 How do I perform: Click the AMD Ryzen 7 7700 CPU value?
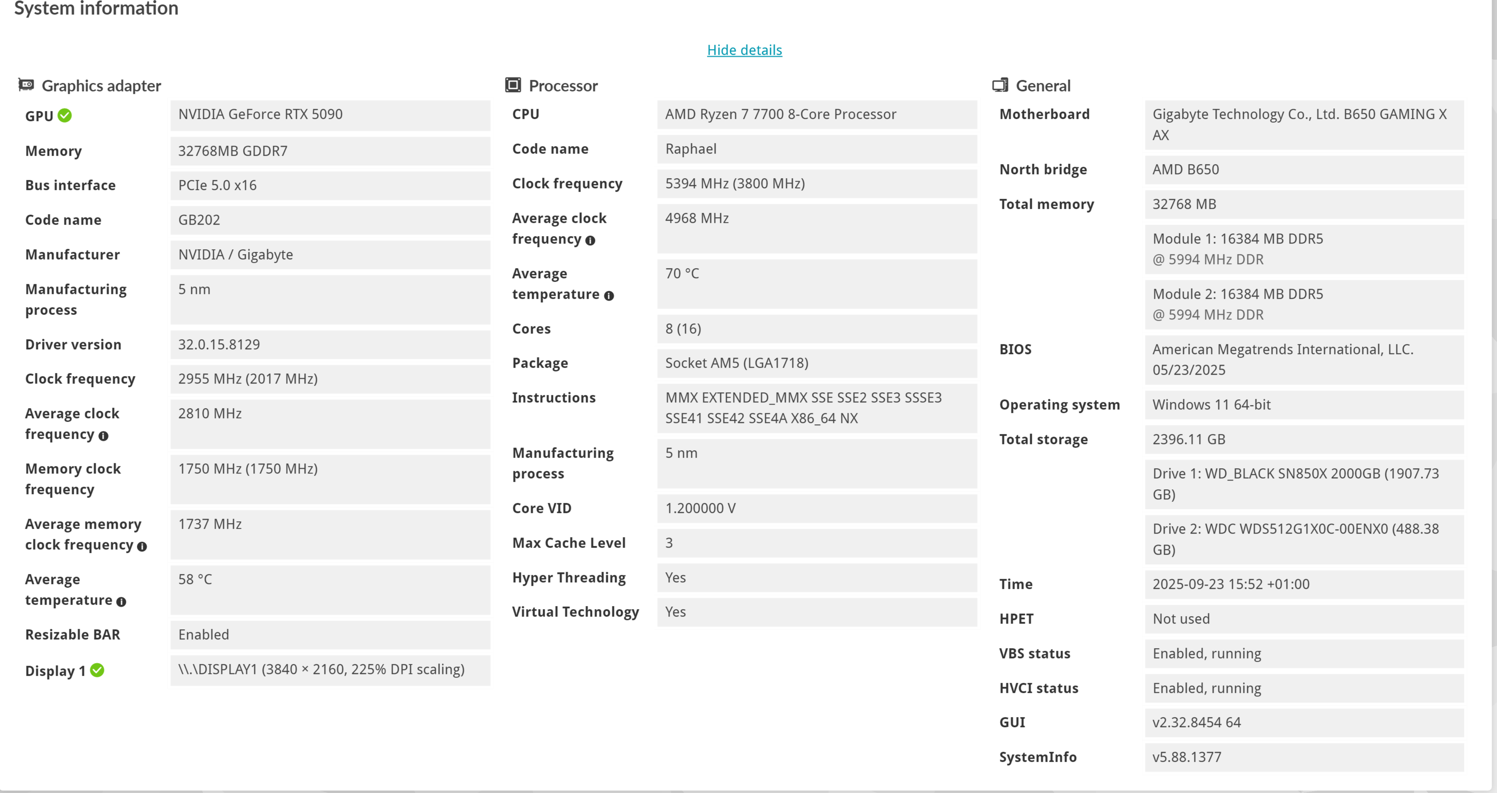[x=817, y=115]
